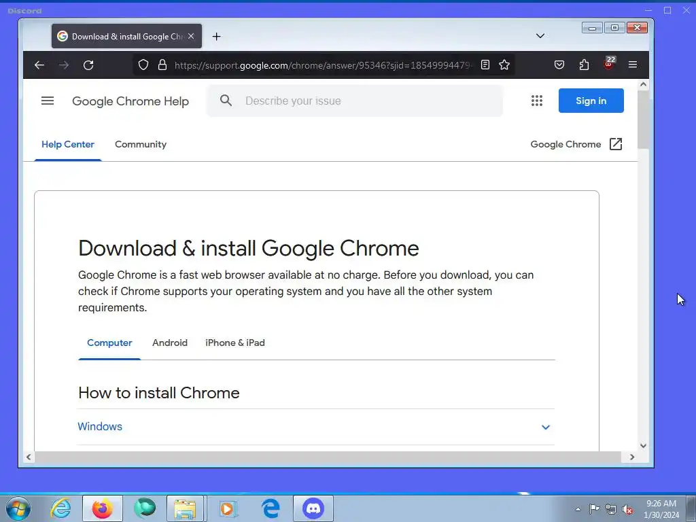Image resolution: width=696 pixels, height=522 pixels.
Task: Click the vertical scrollbar up arrow
Action: pyautogui.click(x=643, y=84)
